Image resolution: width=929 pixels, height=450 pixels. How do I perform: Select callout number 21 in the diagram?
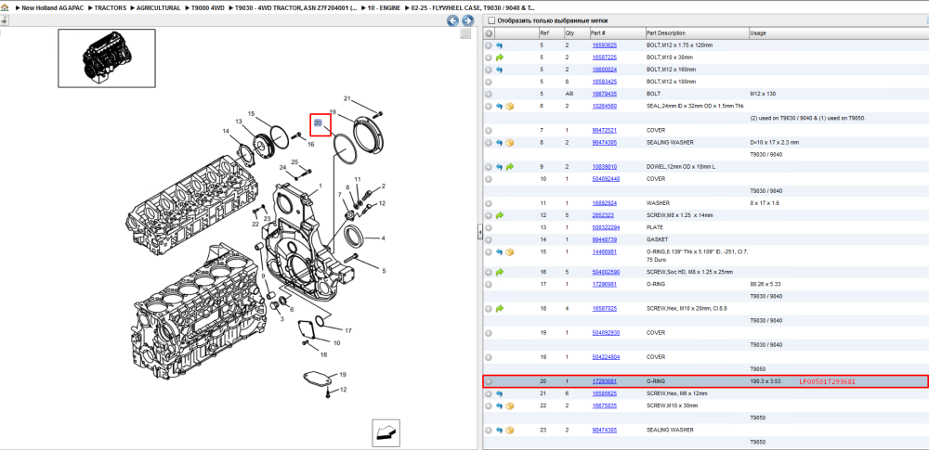pyautogui.click(x=347, y=99)
